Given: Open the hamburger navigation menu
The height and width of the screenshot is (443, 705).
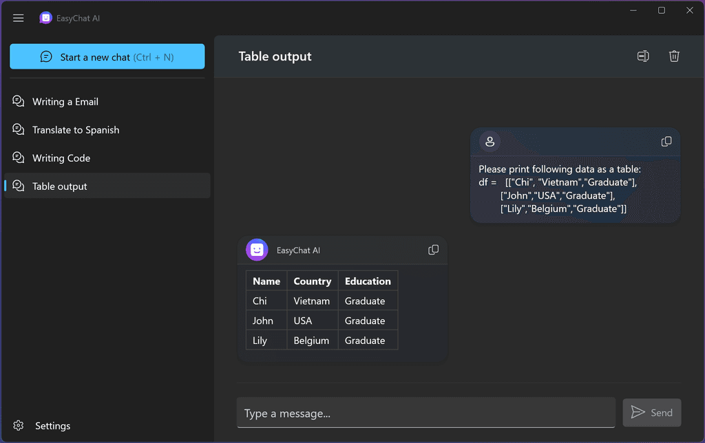Looking at the screenshot, I should (x=18, y=18).
